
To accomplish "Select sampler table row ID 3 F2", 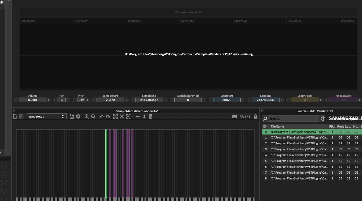I will pyautogui.click(x=312, y=149).
